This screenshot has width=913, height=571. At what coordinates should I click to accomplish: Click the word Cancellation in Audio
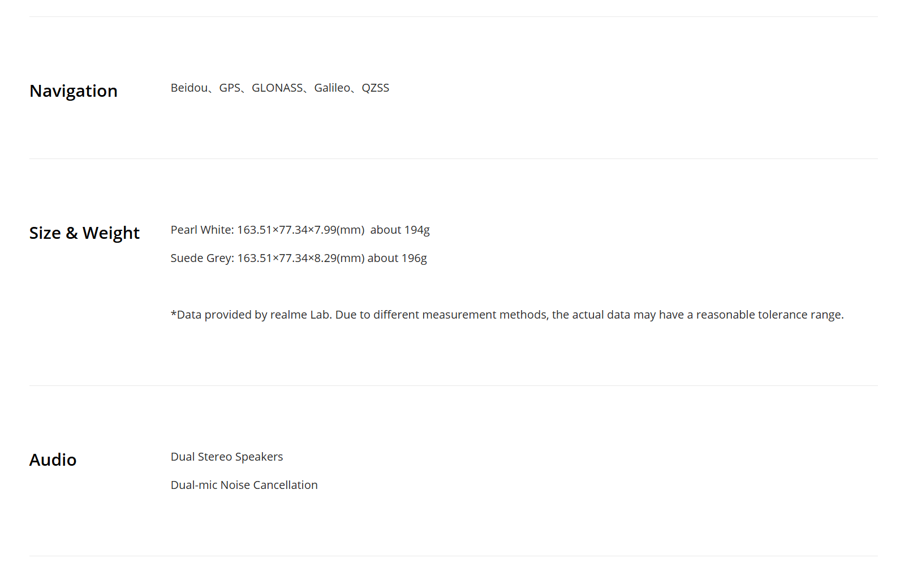(x=285, y=485)
